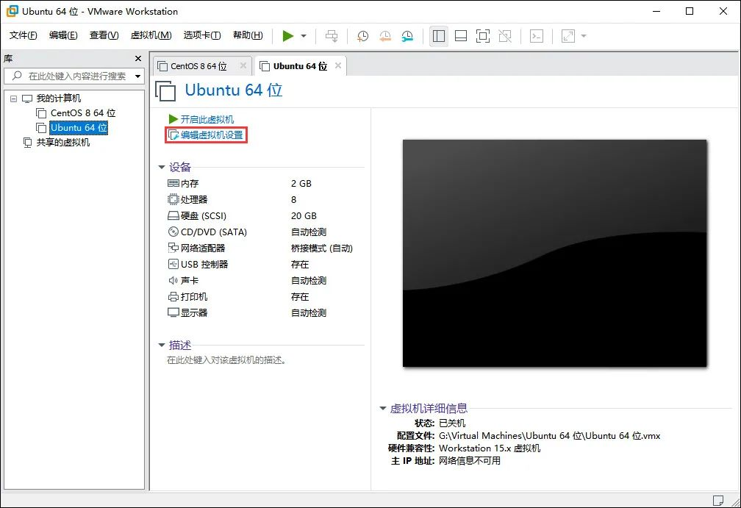
Task: Open the power options dropdown arrow beside play
Action: coord(304,36)
